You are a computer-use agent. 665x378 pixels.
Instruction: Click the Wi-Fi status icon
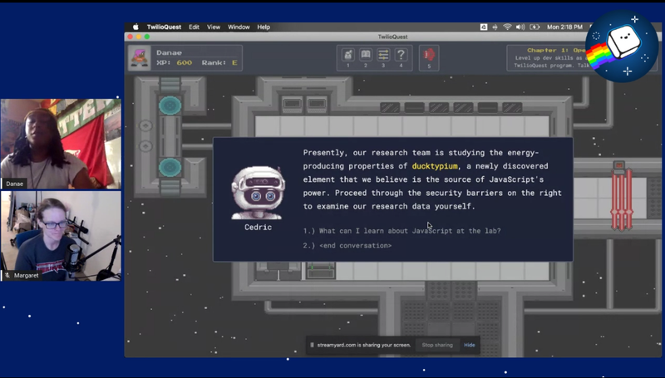coord(507,27)
